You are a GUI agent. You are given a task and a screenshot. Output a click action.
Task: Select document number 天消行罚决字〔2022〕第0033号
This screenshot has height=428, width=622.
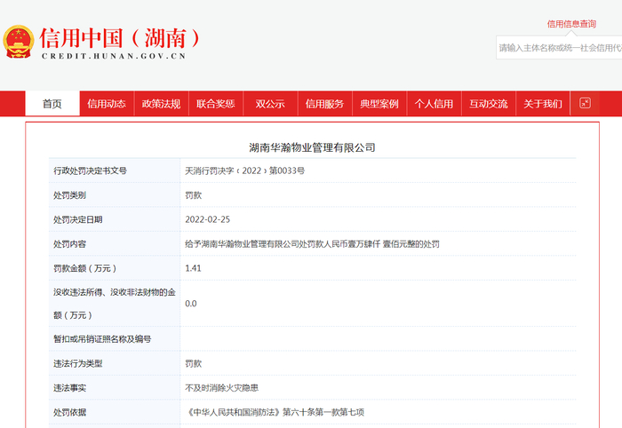point(244,170)
